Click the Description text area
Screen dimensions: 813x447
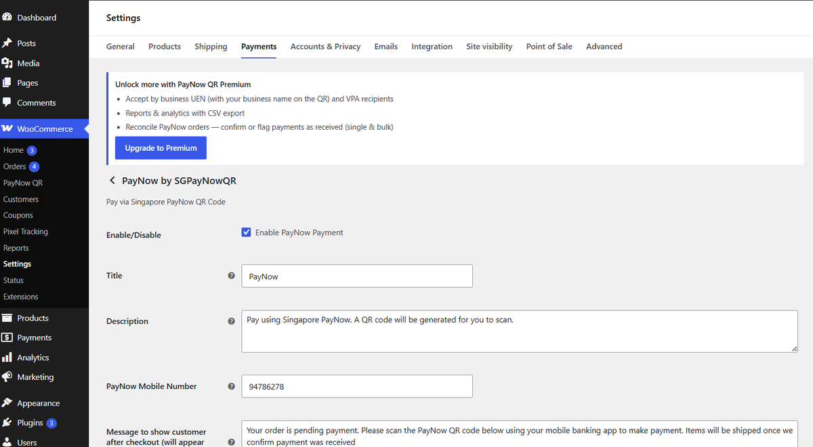point(520,331)
